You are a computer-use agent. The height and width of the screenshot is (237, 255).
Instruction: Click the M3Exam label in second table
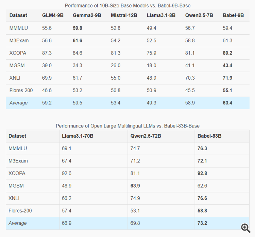click(x=19, y=161)
